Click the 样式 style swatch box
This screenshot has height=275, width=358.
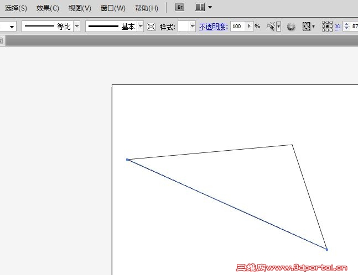tap(184, 27)
